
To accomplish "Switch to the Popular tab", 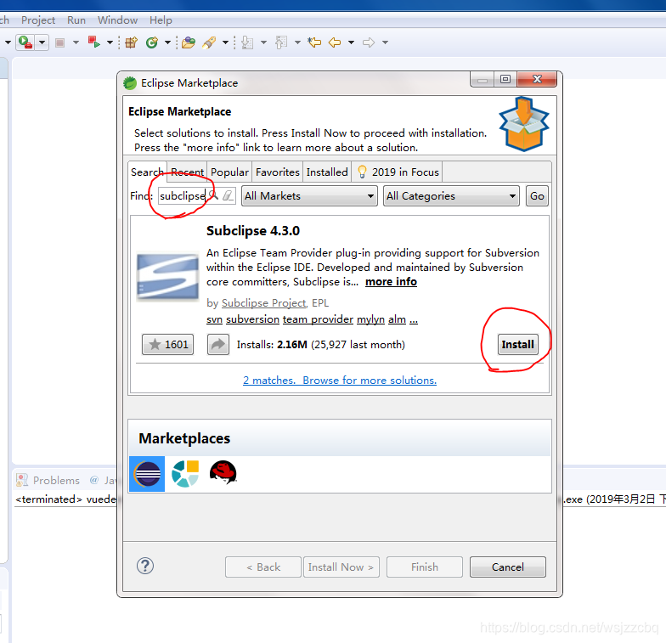I will pyautogui.click(x=229, y=172).
